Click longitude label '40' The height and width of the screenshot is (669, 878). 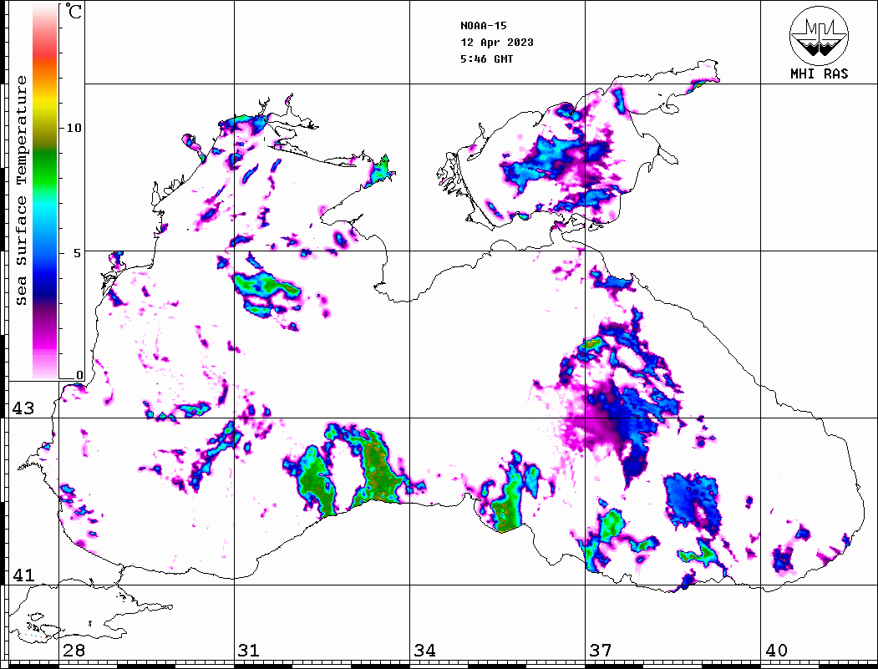(776, 650)
